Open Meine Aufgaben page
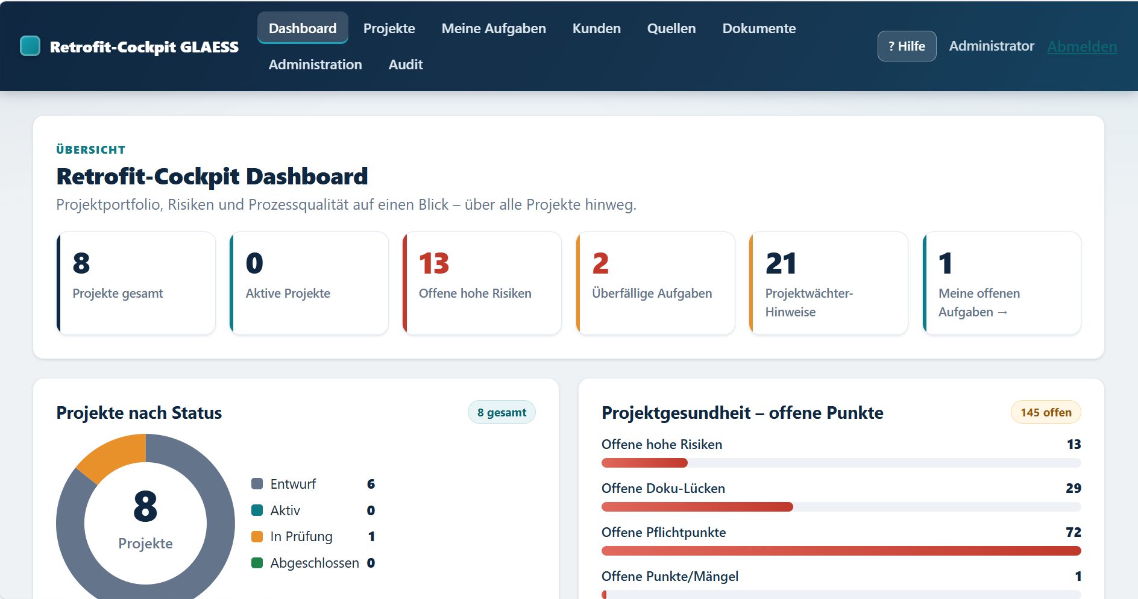Screen dimensions: 1138x599 494,28
